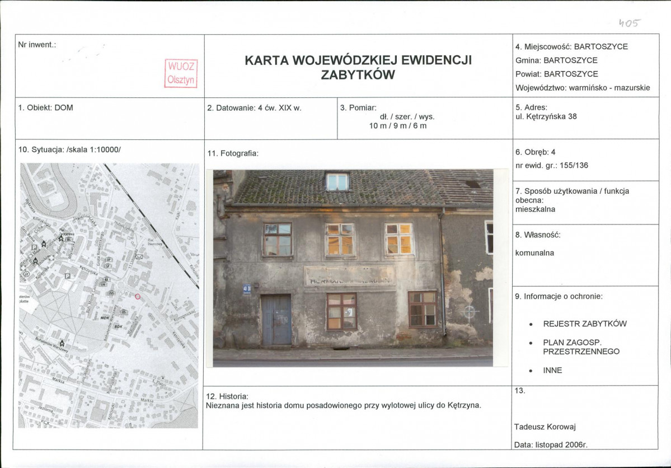Click the title KARTA WOJEWÓDZKIEJ EWIDENCJI ZABYTKÓW
The image size is (671, 468).
(x=358, y=67)
